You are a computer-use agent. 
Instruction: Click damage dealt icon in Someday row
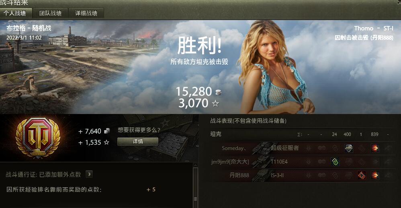(x=375, y=148)
